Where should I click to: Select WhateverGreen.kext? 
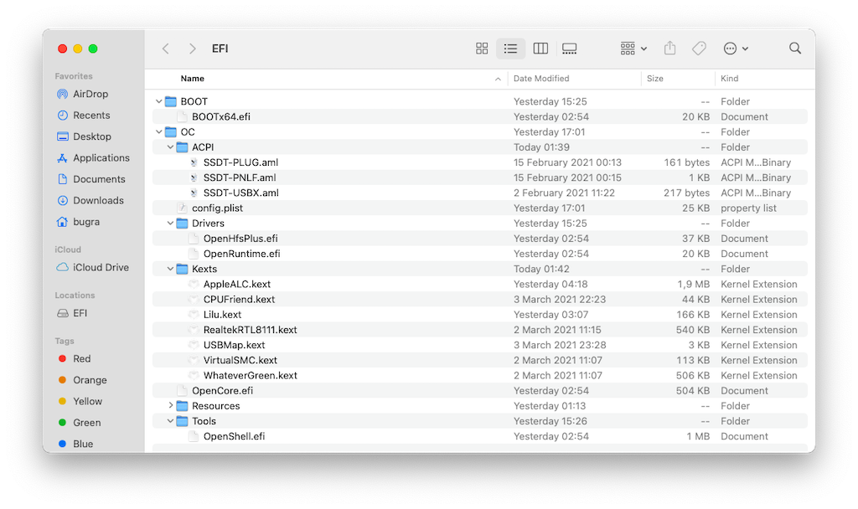[x=480, y=376]
